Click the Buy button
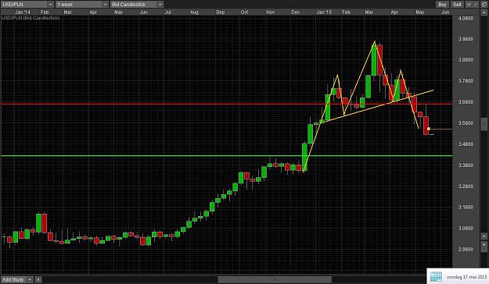 pos(442,5)
